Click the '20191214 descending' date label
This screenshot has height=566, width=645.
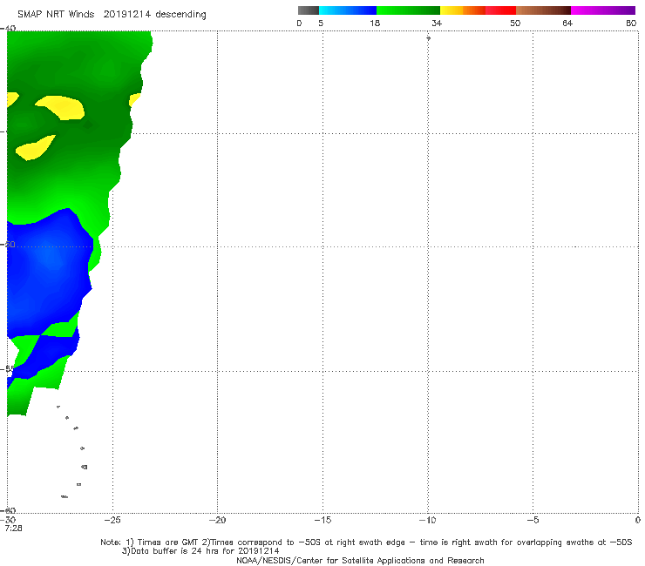[x=154, y=15]
